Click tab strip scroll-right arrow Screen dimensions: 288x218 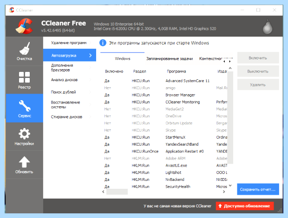click(x=230, y=61)
